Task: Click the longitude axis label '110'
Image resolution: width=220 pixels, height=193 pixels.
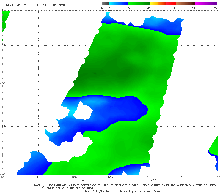Action: (x=146, y=178)
